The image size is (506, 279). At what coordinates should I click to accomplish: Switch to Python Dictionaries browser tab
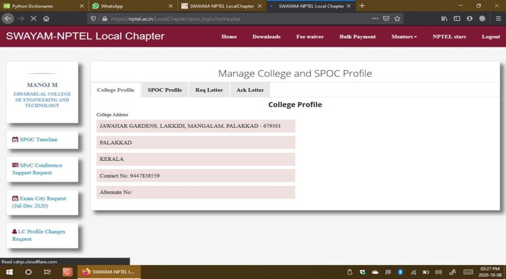pyautogui.click(x=44, y=6)
